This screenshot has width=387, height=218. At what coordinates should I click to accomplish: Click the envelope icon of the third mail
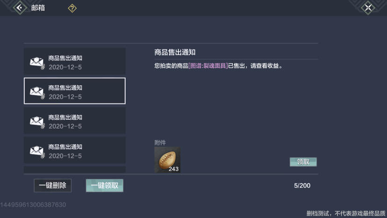(x=37, y=122)
